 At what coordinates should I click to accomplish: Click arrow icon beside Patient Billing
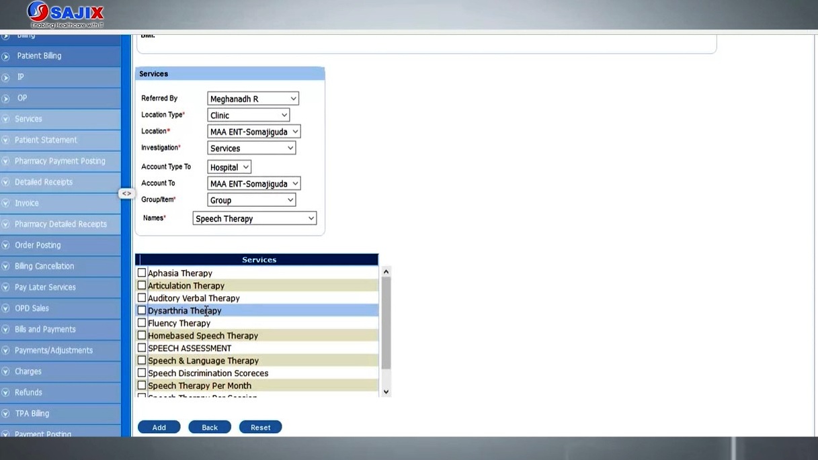[6, 56]
